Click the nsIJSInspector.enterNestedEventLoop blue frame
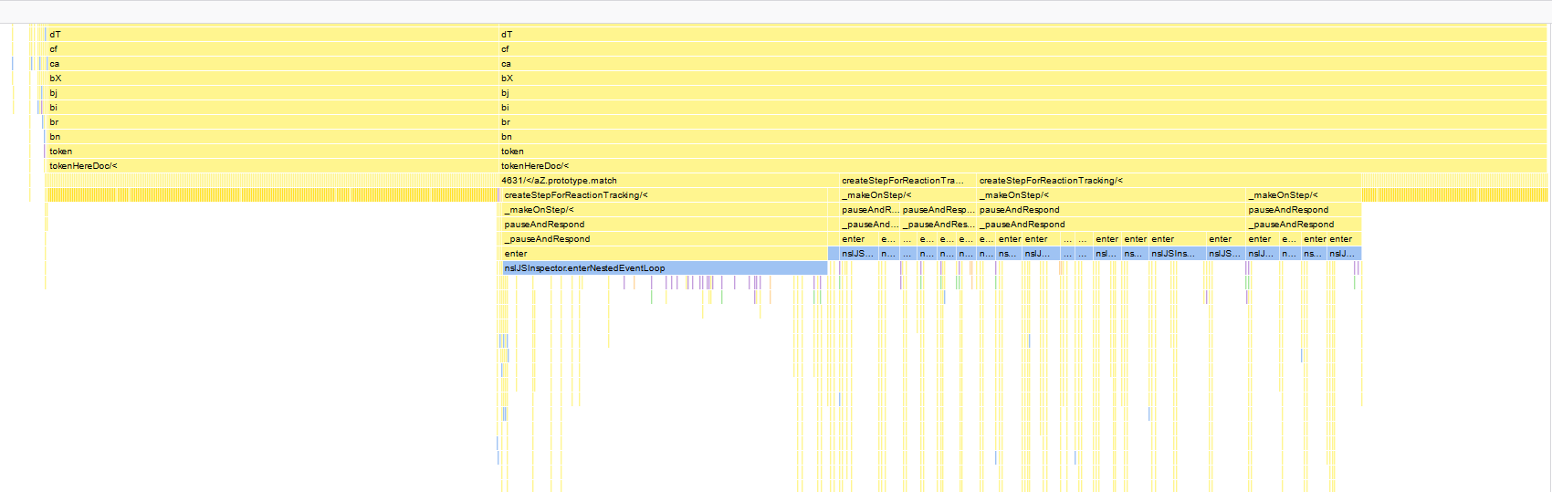 point(665,268)
